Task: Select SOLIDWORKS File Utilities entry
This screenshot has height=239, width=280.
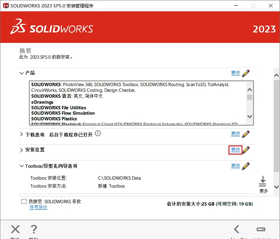Action: pyautogui.click(x=58, y=108)
